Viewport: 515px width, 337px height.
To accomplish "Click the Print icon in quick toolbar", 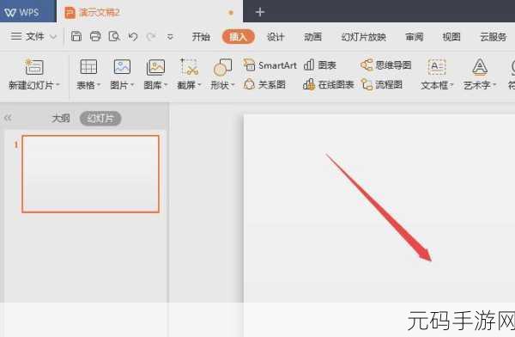I will pos(95,36).
